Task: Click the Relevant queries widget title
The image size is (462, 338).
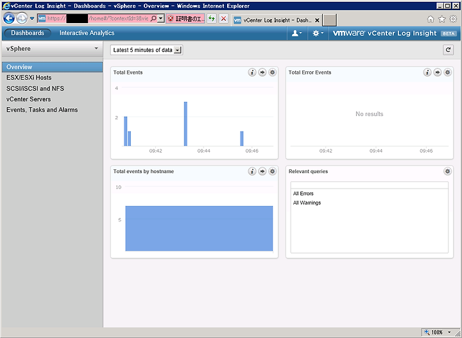Action: [x=308, y=171]
